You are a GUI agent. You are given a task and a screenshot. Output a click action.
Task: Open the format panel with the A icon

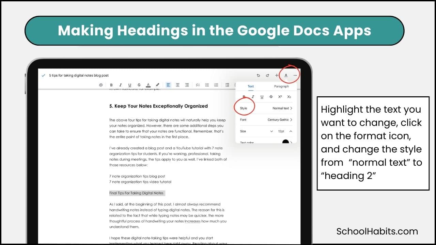(x=286, y=75)
